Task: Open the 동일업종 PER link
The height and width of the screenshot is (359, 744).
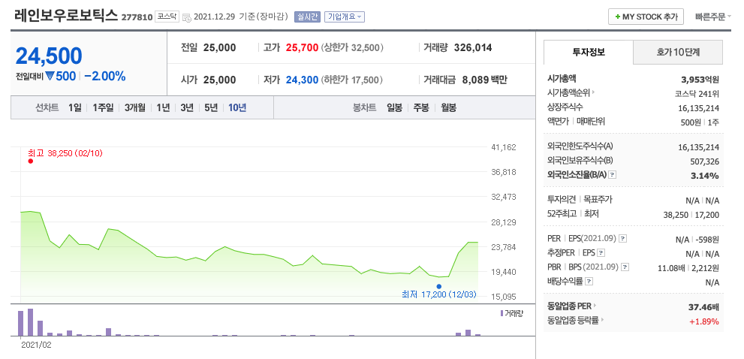Action: point(572,306)
